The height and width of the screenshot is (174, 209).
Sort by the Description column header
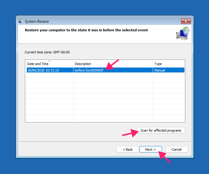[113, 64]
